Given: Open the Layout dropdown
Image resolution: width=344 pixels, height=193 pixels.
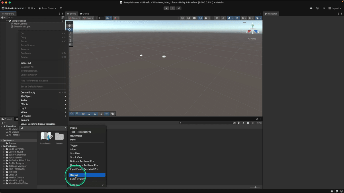Looking at the screenshot, I should pyautogui.click(x=335, y=8).
